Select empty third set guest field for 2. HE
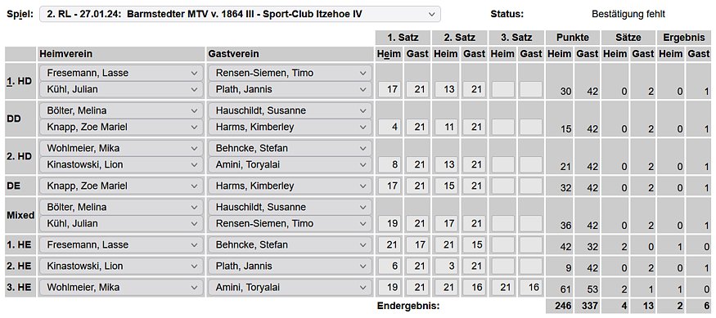The height and width of the screenshot is (318, 716). click(531, 266)
